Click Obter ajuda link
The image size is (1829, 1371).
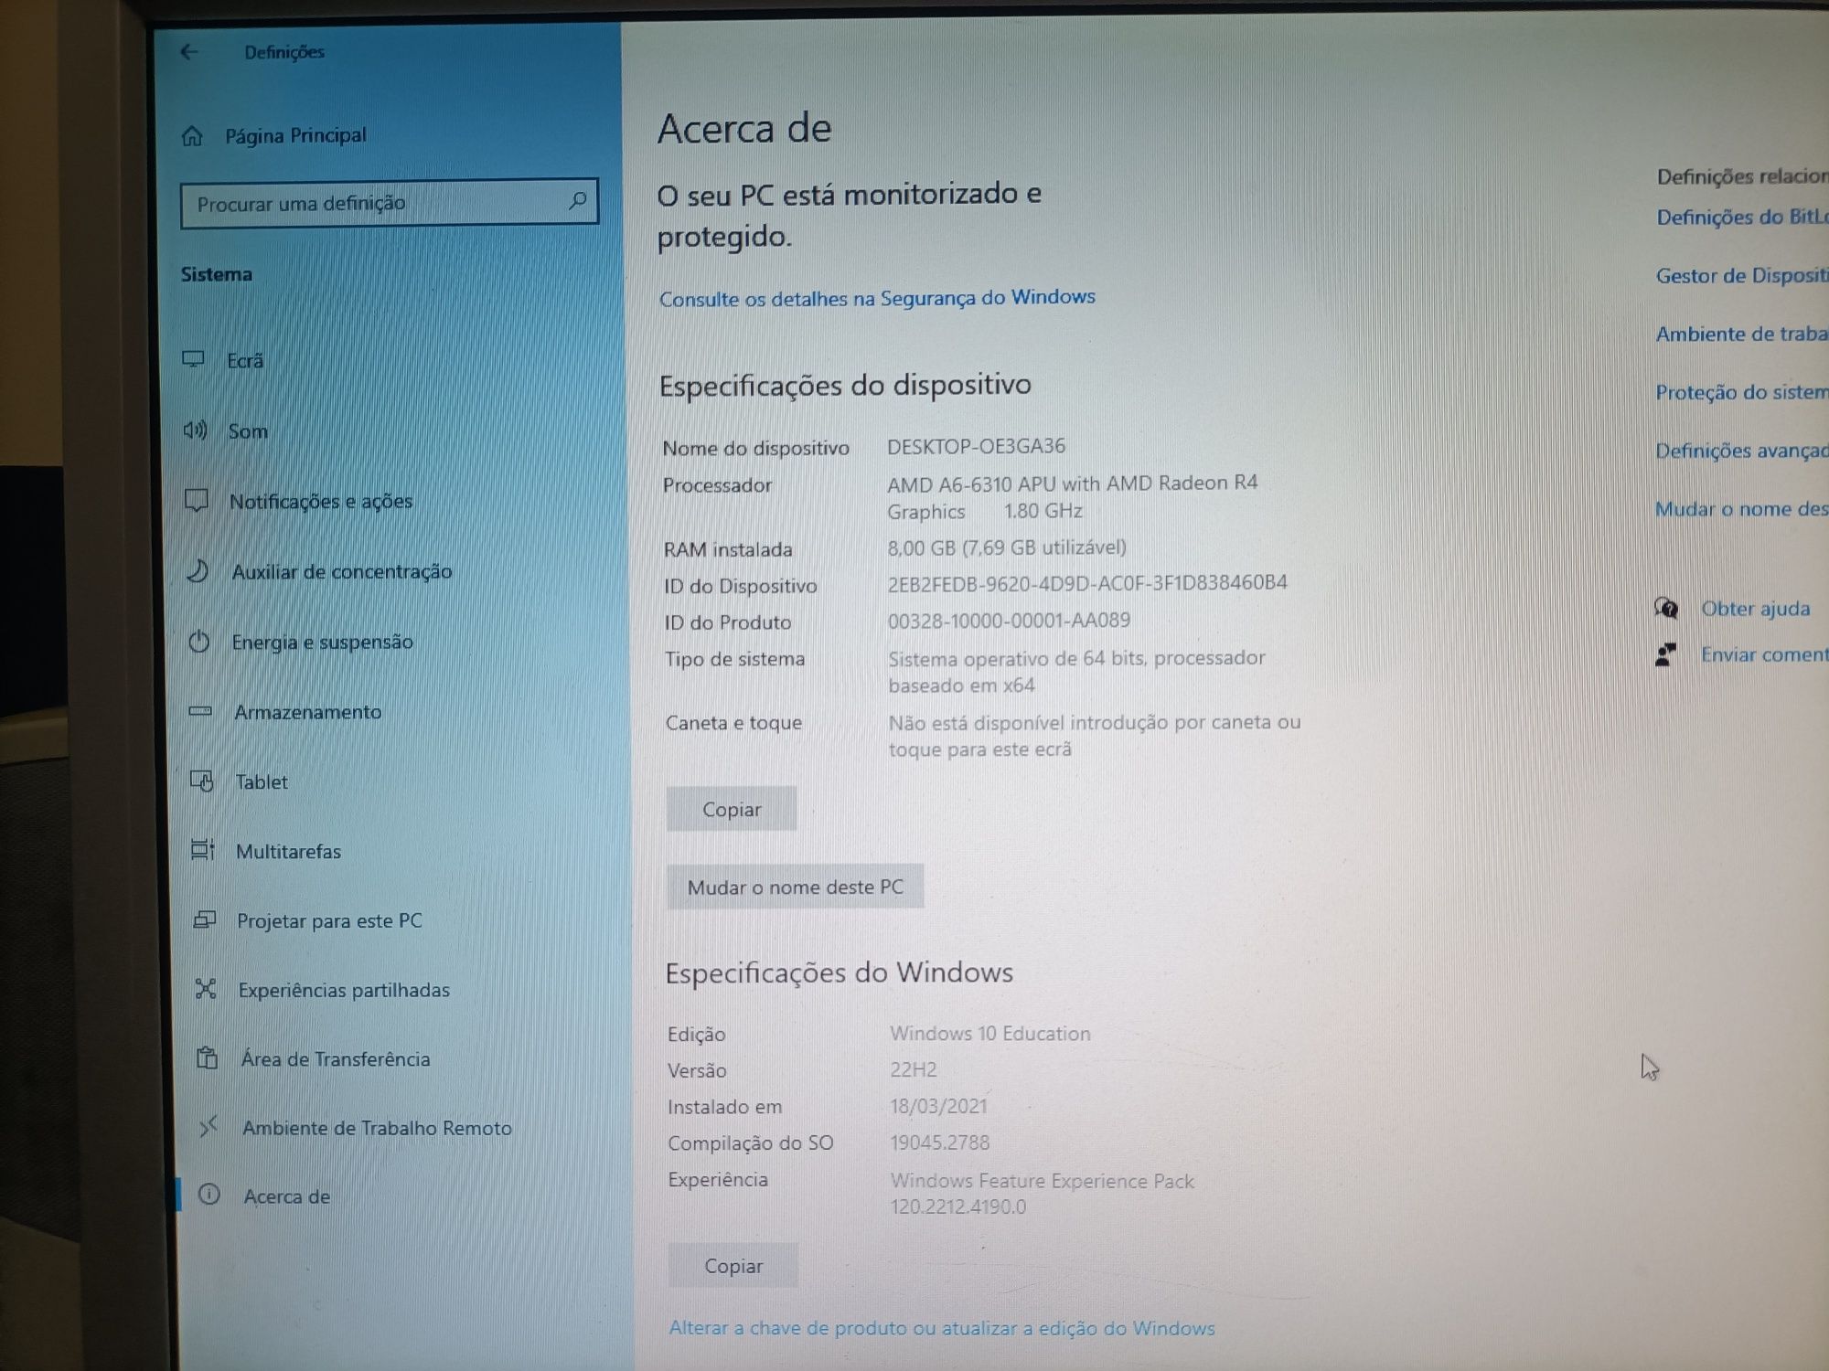coord(1756,609)
